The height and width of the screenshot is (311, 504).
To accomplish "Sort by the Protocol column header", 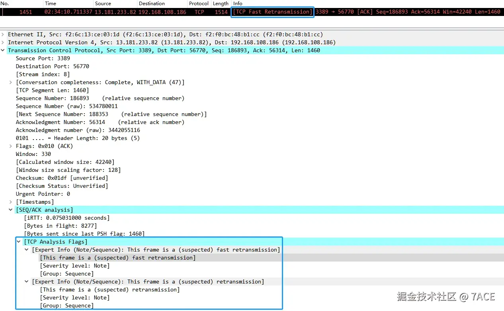I will pyautogui.click(x=199, y=4).
